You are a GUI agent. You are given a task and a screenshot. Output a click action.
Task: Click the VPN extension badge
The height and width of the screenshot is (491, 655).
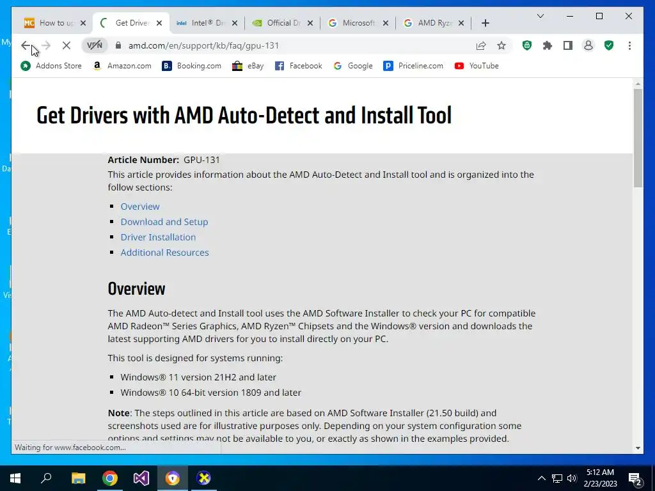[x=95, y=45]
